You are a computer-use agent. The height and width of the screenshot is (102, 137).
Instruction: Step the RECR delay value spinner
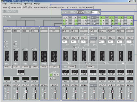tap(132, 42)
